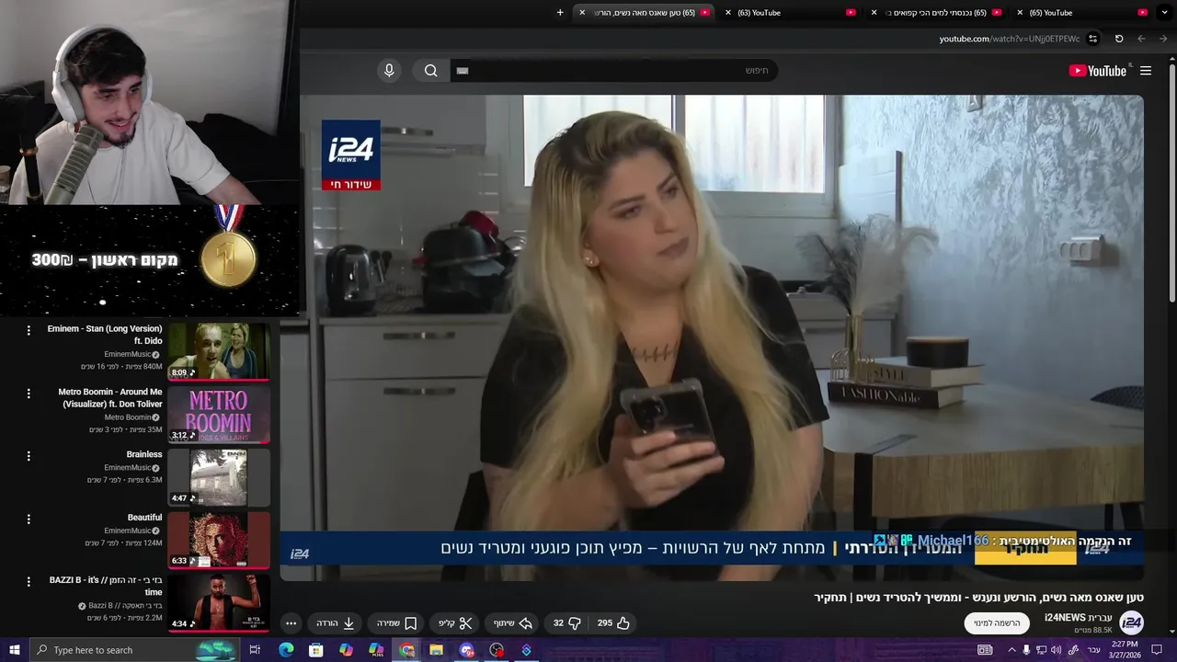Open options menu for BAZZI B video
The height and width of the screenshot is (662, 1177).
[x=29, y=581]
